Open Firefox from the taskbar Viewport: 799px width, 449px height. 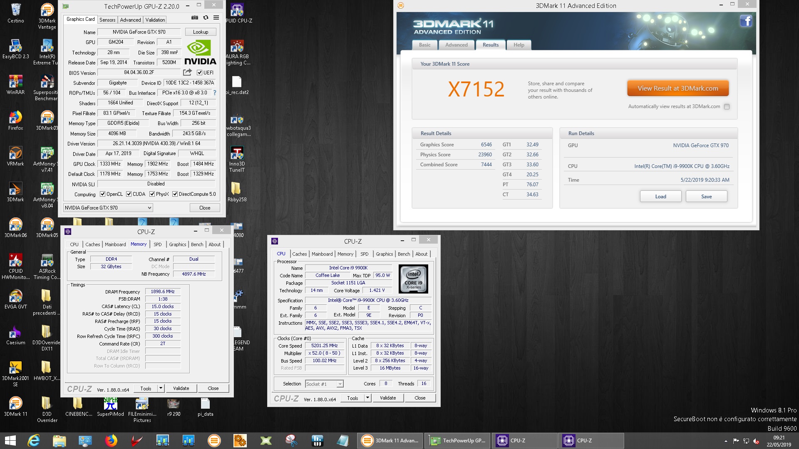(x=111, y=441)
